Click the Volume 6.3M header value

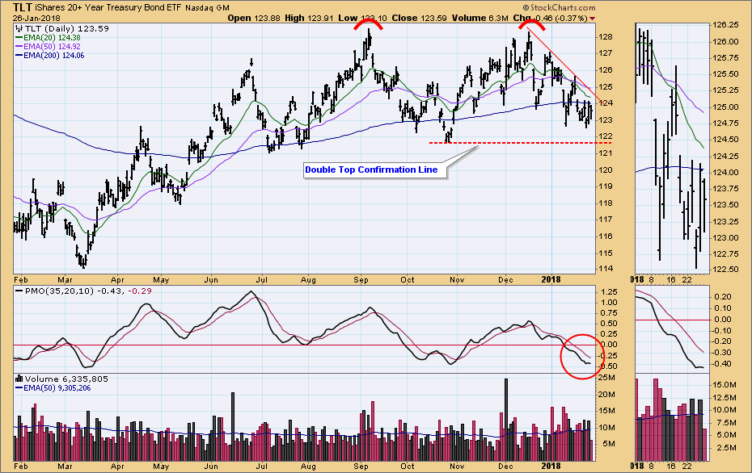point(480,18)
